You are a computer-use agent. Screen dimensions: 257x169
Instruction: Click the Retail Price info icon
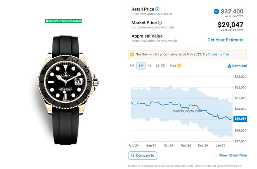coord(157,9)
